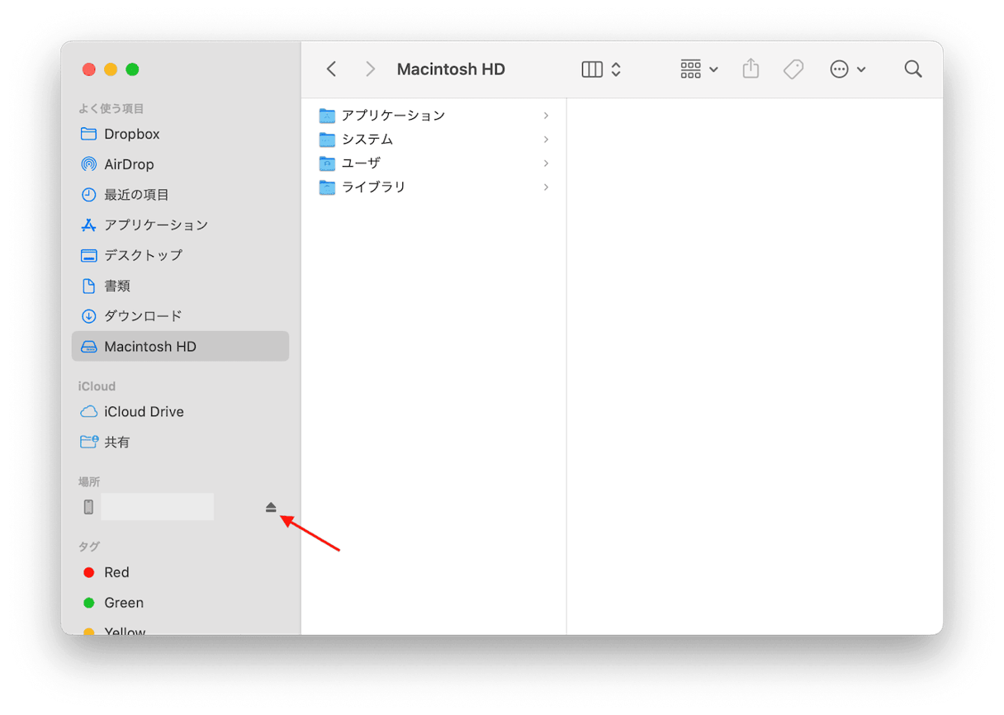Click the search magnifier icon
This screenshot has width=1004, height=715.
(912, 69)
